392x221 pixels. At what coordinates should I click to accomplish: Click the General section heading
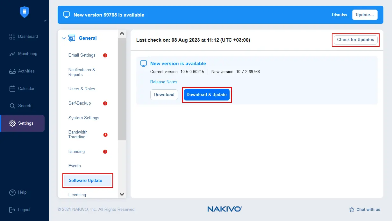point(88,38)
